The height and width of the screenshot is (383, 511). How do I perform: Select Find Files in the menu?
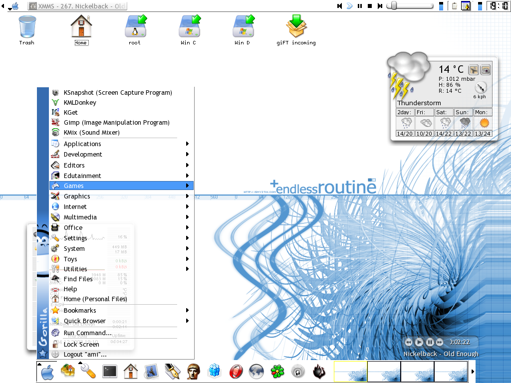121,279
